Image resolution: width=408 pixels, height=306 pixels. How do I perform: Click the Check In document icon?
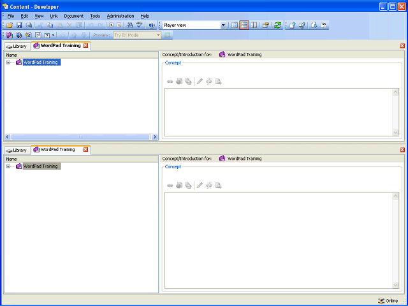(293, 25)
